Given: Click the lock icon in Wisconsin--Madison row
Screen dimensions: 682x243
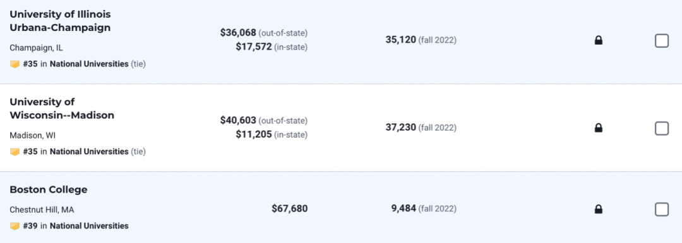Looking at the screenshot, I should tap(599, 128).
